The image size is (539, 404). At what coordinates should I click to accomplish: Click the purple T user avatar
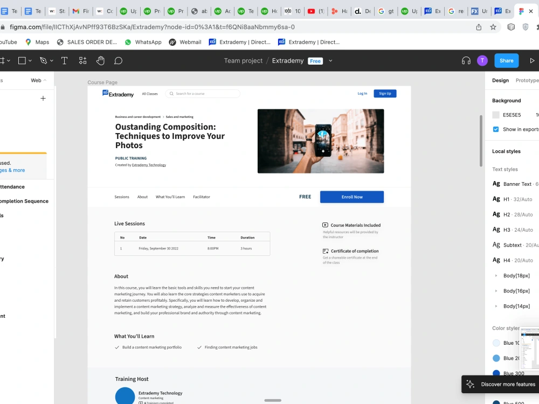pos(482,61)
